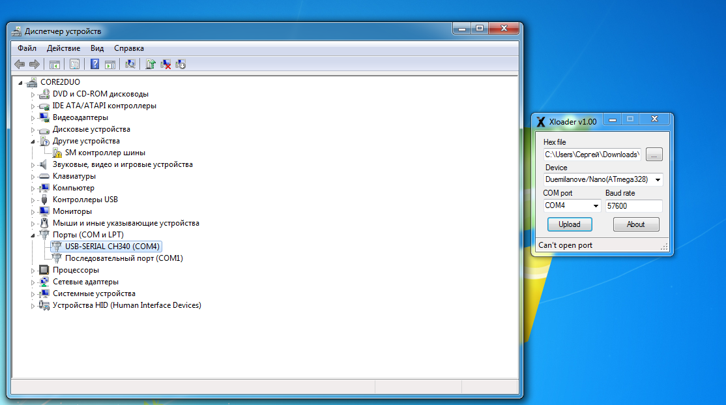This screenshot has width=726, height=405.
Task: Click the HID devices category icon
Action: pyautogui.click(x=44, y=305)
